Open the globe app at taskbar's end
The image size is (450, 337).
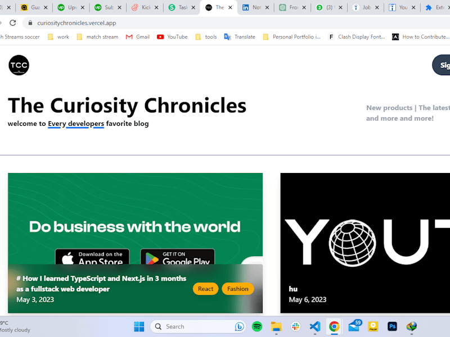point(412,327)
